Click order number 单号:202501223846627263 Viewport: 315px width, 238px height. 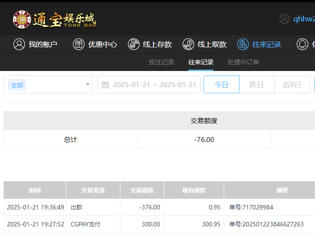pos(266,224)
